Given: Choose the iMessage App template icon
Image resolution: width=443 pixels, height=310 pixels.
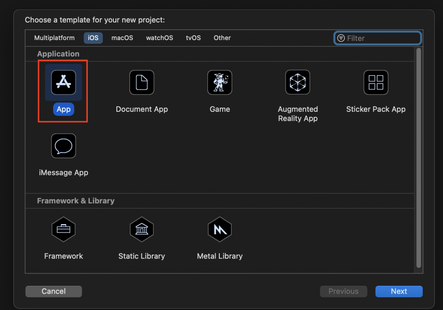Looking at the screenshot, I should coord(63,146).
